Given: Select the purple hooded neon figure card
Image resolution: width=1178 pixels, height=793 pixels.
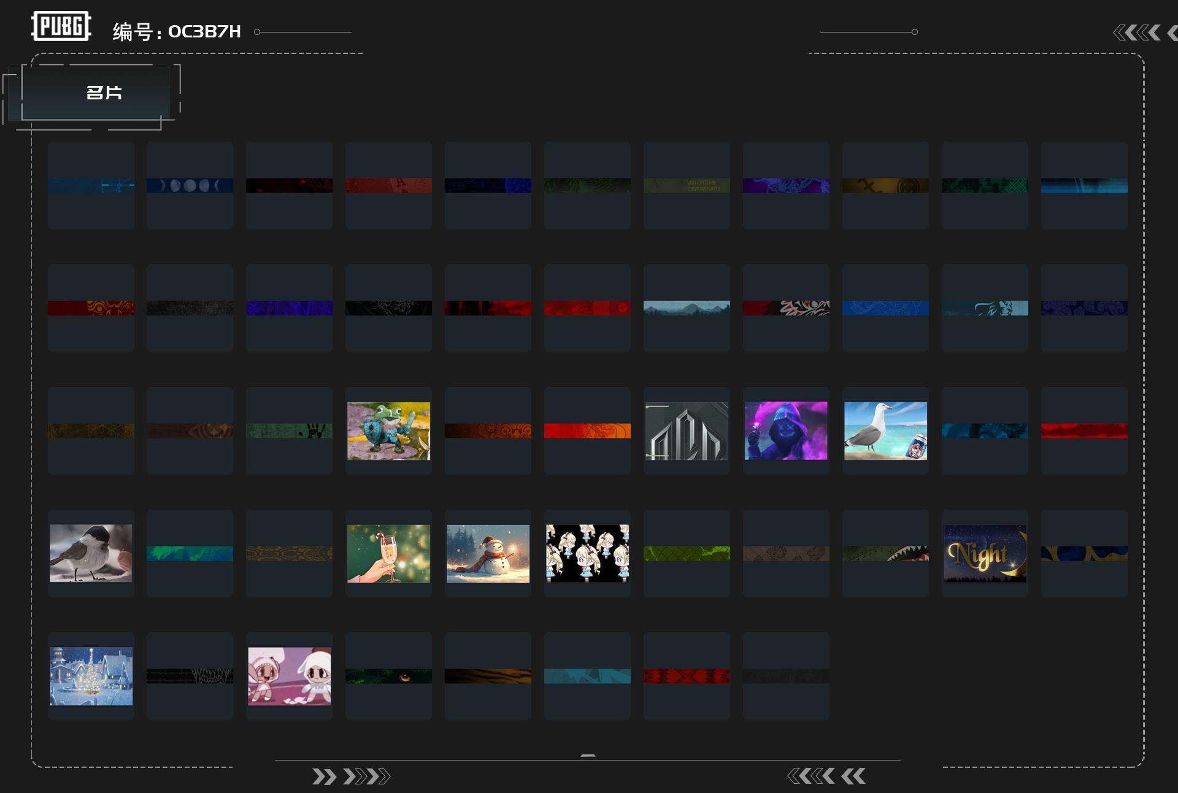Looking at the screenshot, I should click(786, 431).
